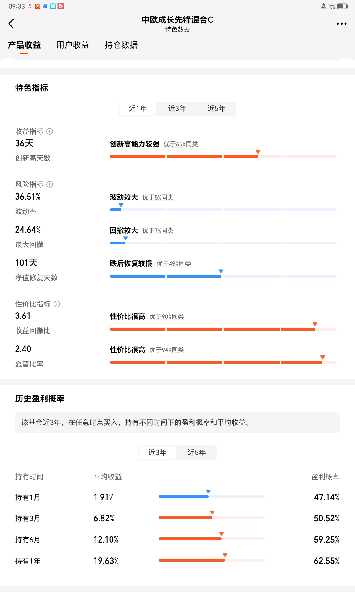Tap the 优于94%同类 link for 夏普比率
The height and width of the screenshot is (592, 355).
point(167,350)
